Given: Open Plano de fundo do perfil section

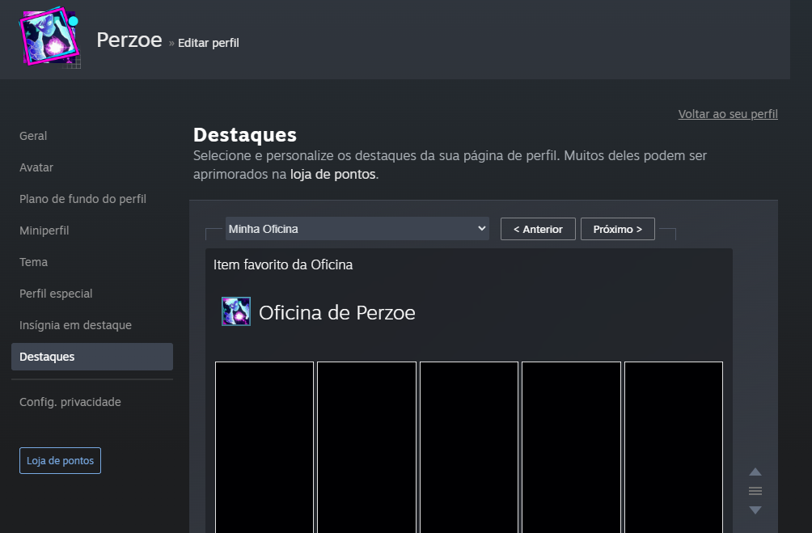Looking at the screenshot, I should 82,199.
